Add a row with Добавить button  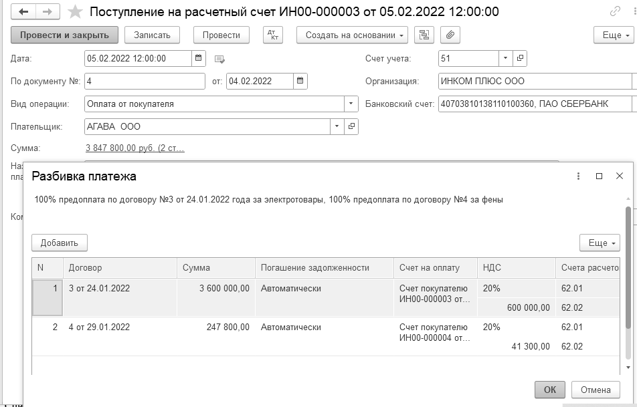(60, 243)
